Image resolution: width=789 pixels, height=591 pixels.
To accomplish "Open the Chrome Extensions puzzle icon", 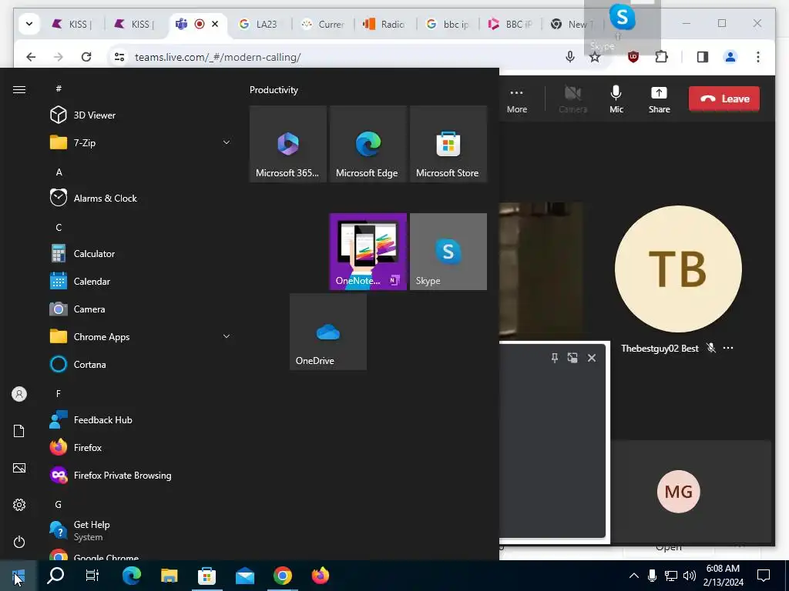I will (x=661, y=57).
